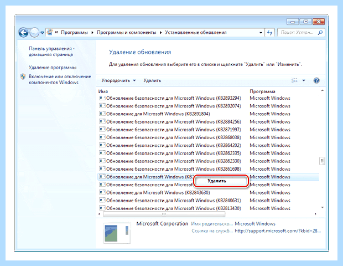
Task: Select the update row KB2840631
Action: pos(208,201)
